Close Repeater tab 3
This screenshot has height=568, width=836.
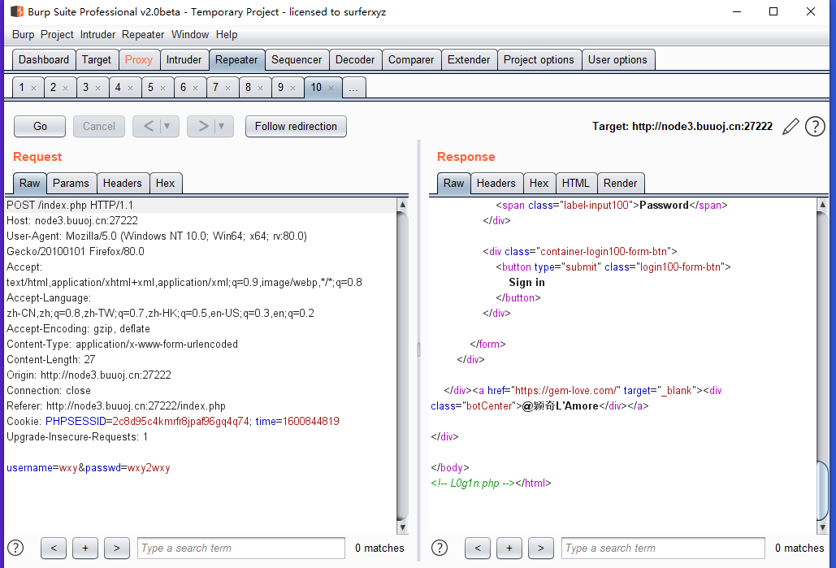pyautogui.click(x=98, y=88)
